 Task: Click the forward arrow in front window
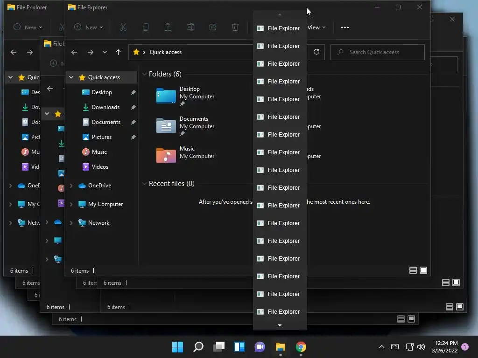[x=91, y=52]
